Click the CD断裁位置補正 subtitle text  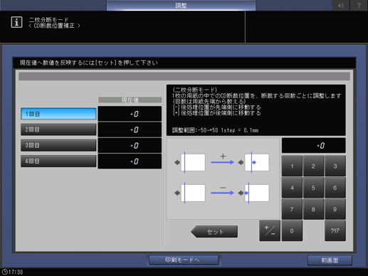[54, 26]
